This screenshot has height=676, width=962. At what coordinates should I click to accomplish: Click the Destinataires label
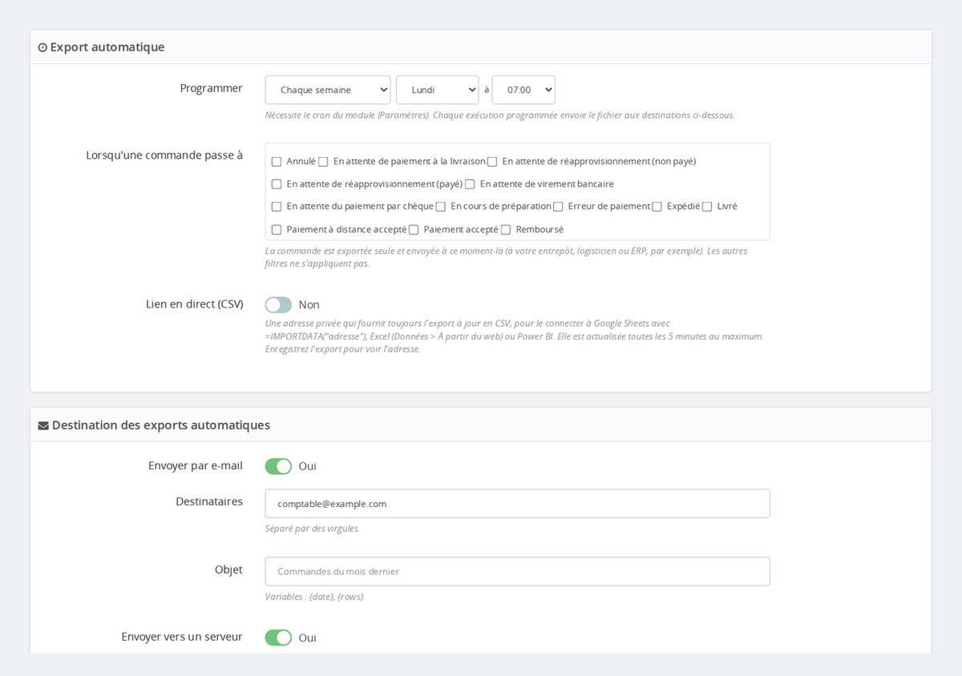209,502
